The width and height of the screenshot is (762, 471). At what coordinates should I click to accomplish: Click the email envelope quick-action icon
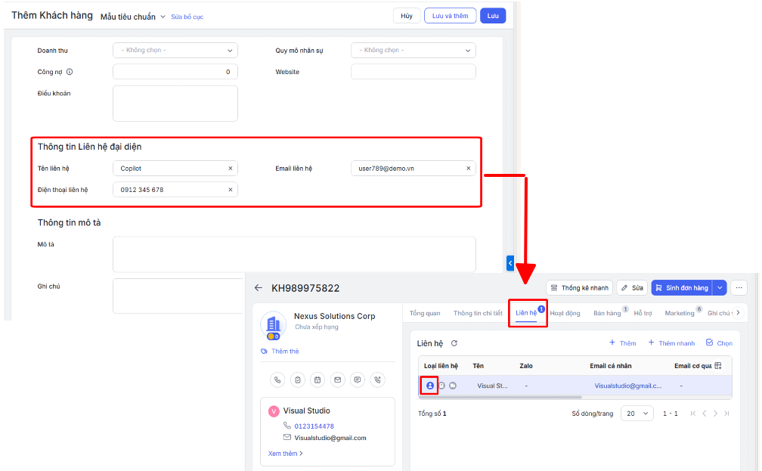click(x=338, y=380)
